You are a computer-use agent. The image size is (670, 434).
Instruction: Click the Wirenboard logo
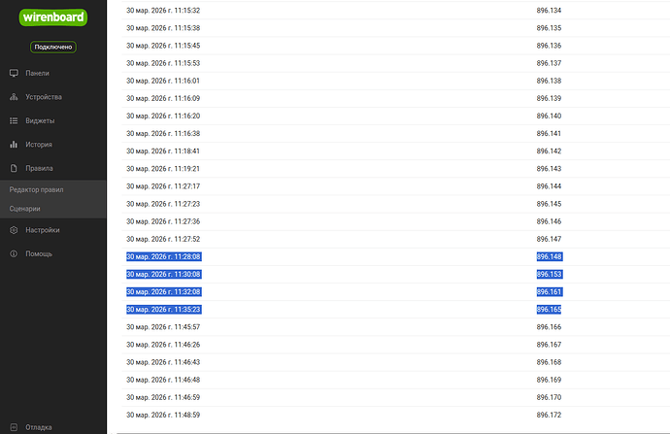coord(53,17)
